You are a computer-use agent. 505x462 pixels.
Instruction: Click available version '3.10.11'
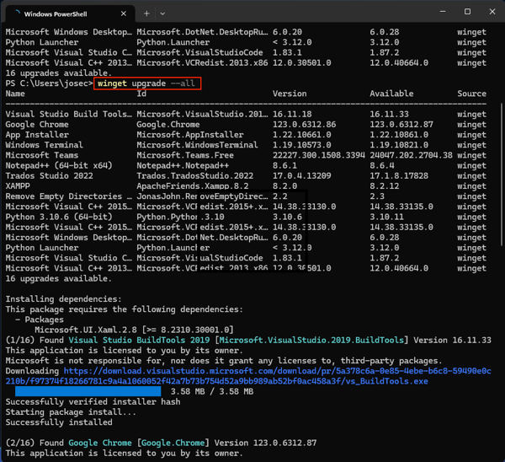(x=387, y=217)
